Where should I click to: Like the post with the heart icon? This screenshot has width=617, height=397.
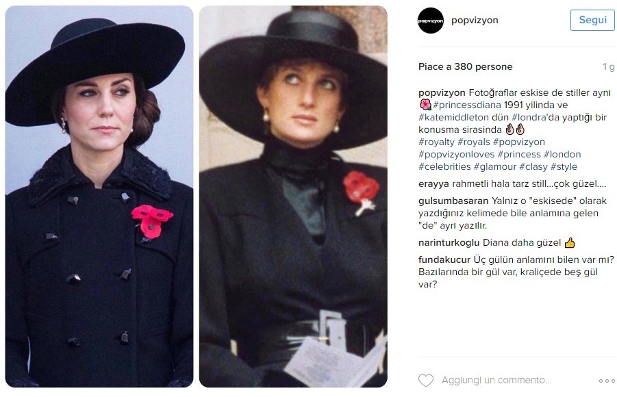(426, 381)
